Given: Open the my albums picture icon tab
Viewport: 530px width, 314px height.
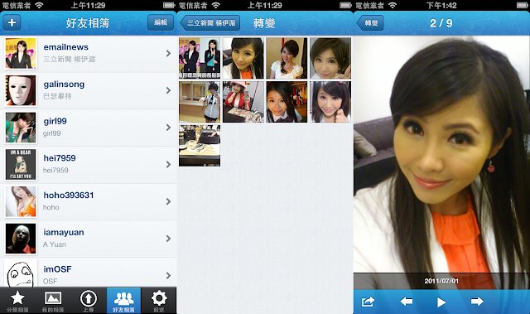Looking at the screenshot, I should coord(53,301).
